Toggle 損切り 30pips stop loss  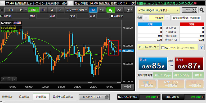pyautogui.click(x=182, y=75)
